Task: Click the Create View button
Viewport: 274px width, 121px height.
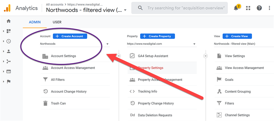Action: (x=237, y=36)
